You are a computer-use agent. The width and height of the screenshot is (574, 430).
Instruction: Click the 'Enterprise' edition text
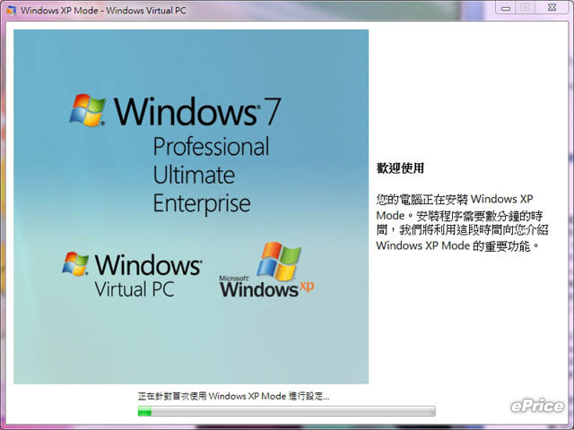202,204
